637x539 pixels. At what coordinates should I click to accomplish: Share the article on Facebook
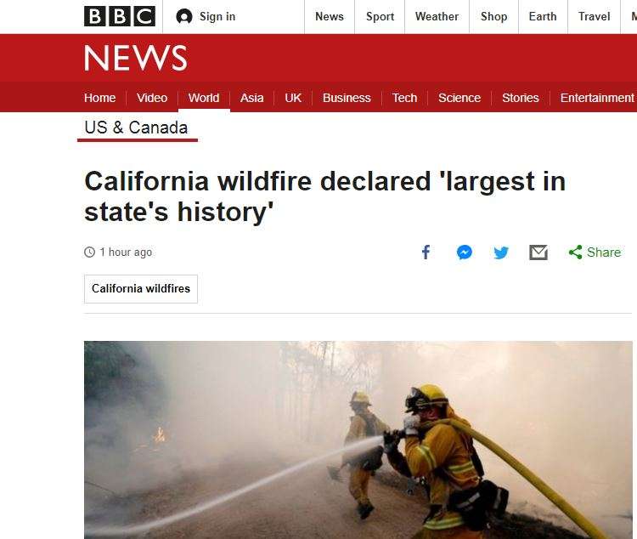(x=426, y=252)
